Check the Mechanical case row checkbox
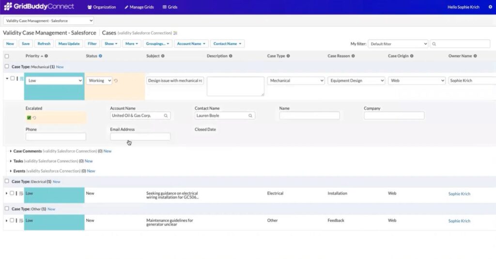Viewport: 496px width, 259px height. pyautogui.click(x=12, y=78)
